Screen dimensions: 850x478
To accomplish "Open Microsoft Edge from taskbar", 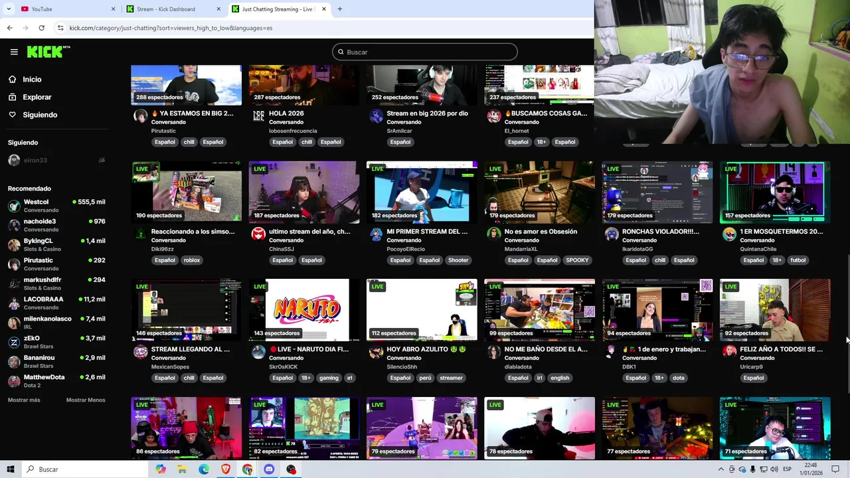I will (x=204, y=469).
